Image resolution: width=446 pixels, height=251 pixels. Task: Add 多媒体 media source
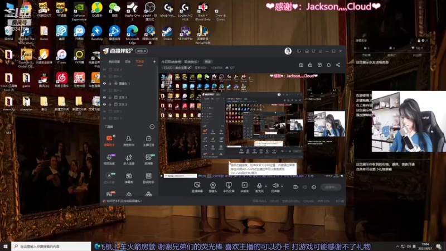coord(245,187)
